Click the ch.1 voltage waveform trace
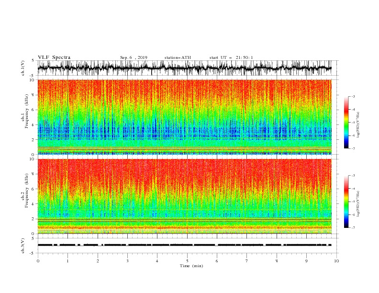 pyautogui.click(x=184, y=68)
